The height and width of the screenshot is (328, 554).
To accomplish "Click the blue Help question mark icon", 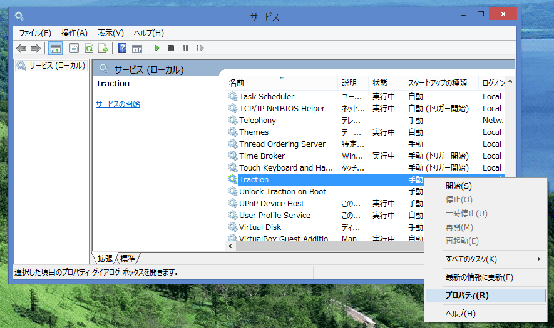I will 122,48.
